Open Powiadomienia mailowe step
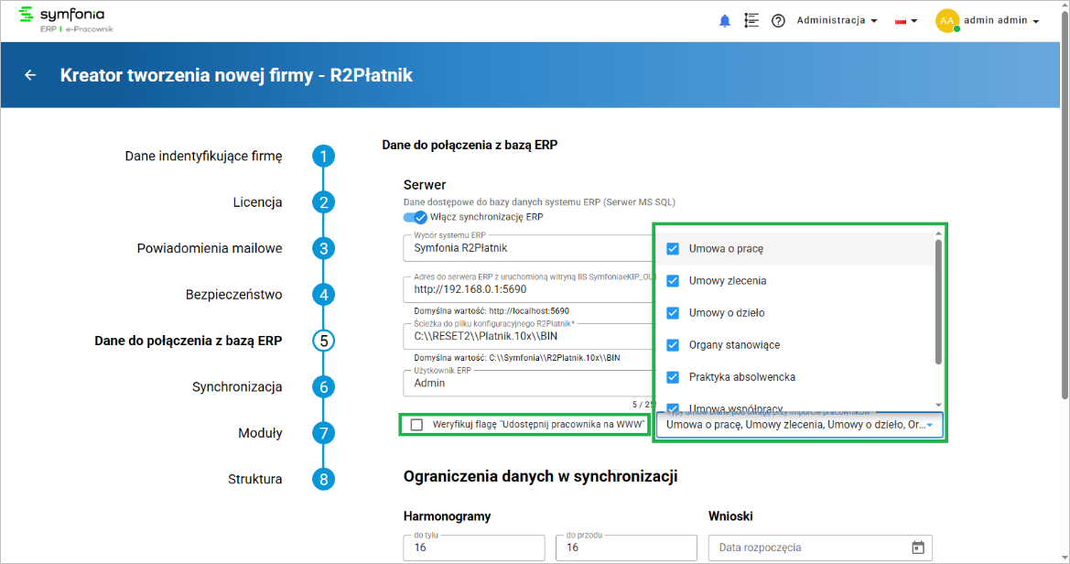This screenshot has width=1070, height=564. click(210, 248)
